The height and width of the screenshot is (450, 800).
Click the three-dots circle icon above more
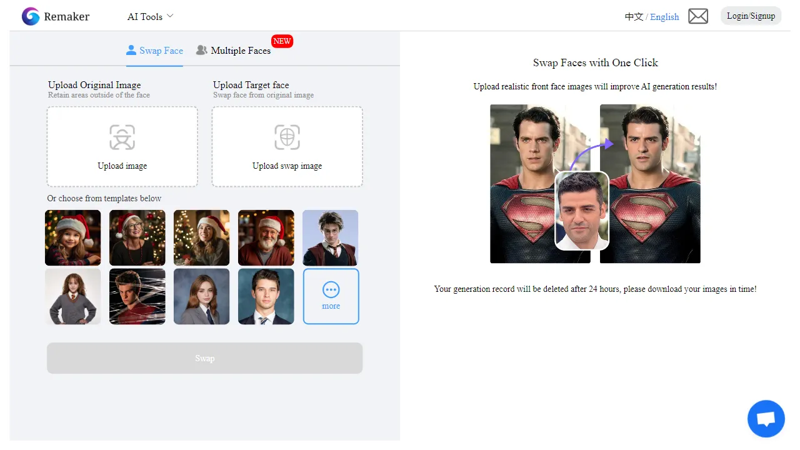point(331,289)
